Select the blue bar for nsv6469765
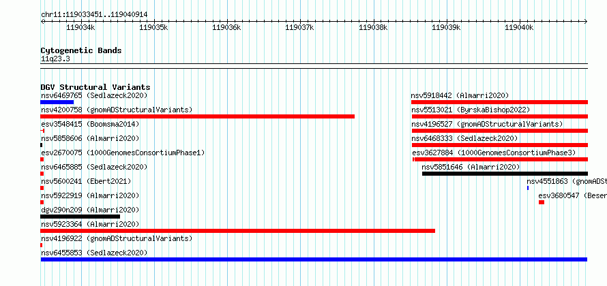607x286 pixels. tap(57, 102)
